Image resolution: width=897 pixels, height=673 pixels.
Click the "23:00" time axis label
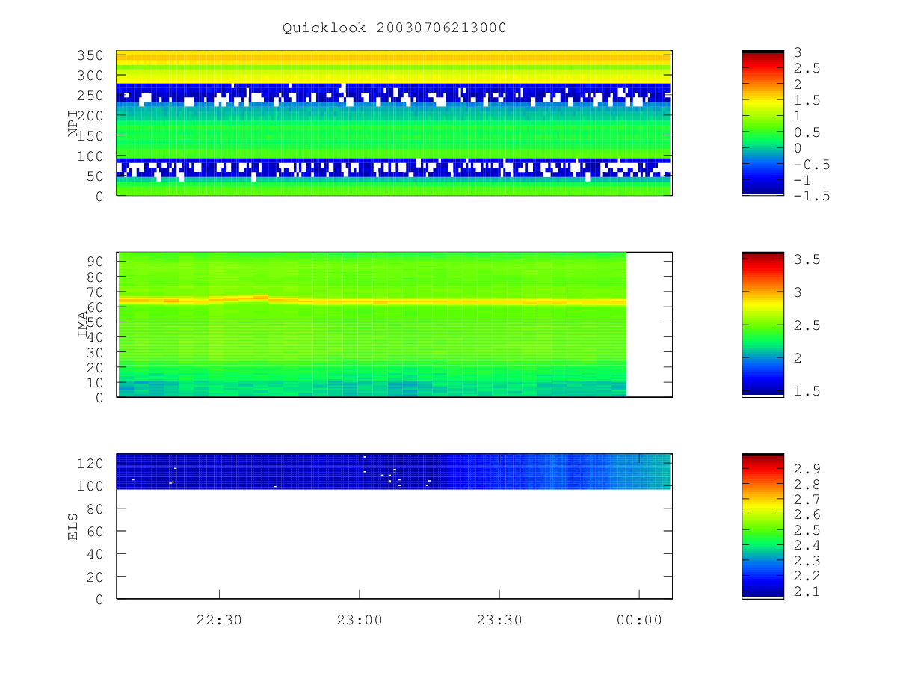(x=360, y=620)
